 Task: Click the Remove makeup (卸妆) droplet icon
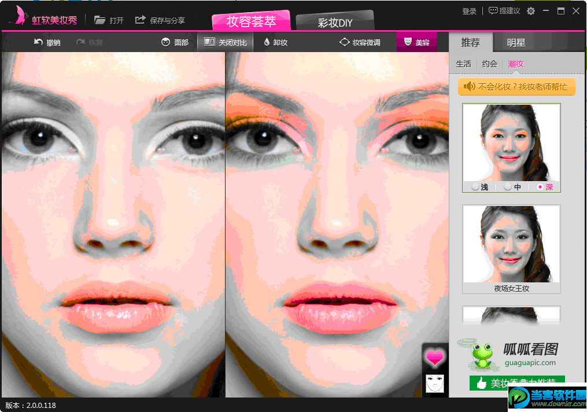point(267,42)
